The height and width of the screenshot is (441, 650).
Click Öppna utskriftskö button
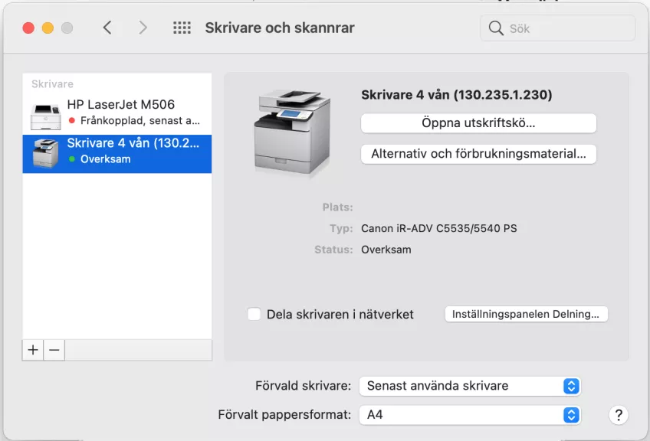click(478, 122)
